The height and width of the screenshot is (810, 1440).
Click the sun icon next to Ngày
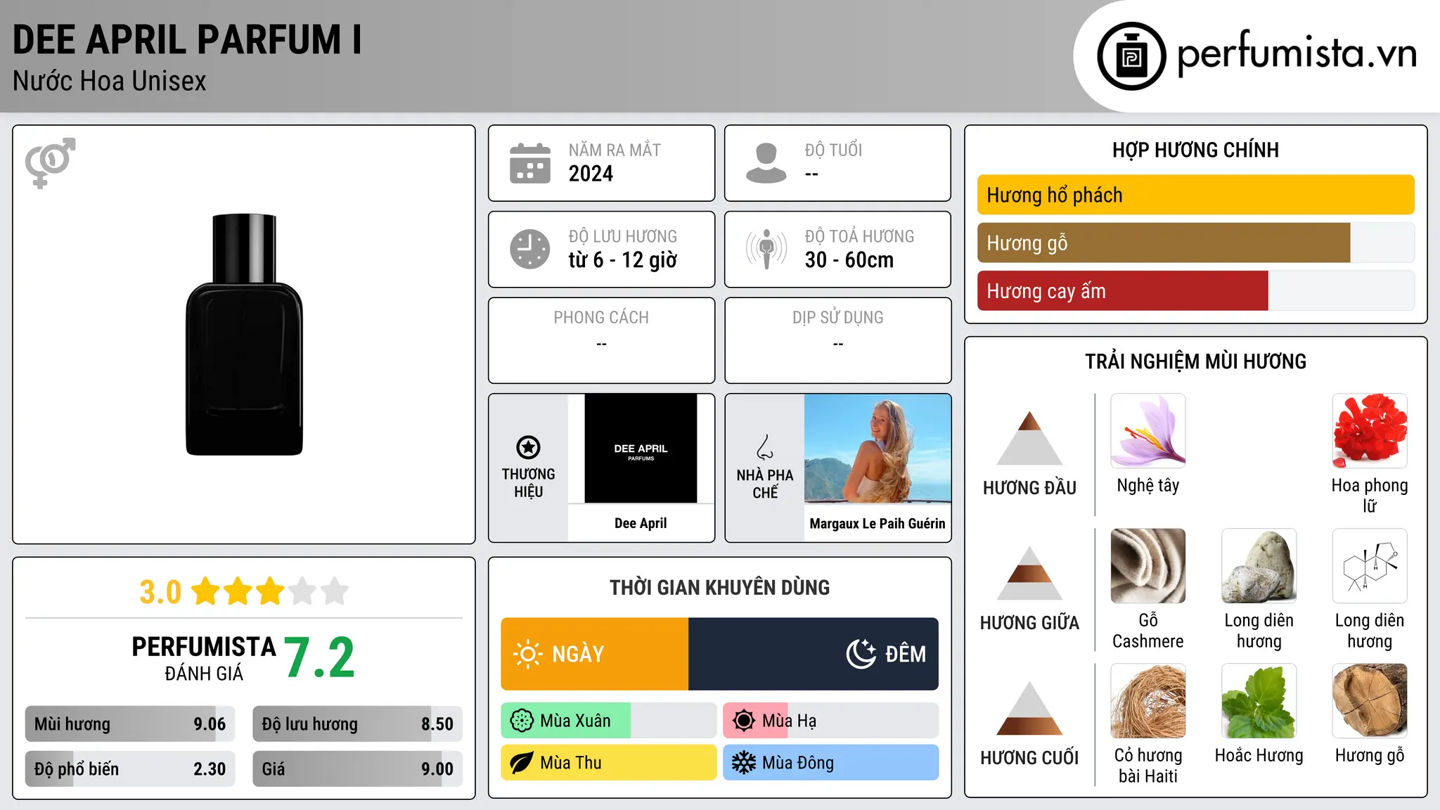tap(527, 654)
